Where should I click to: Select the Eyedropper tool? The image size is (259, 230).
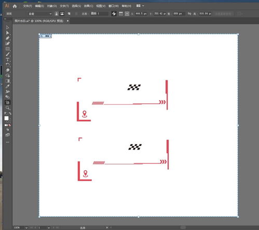7,86
